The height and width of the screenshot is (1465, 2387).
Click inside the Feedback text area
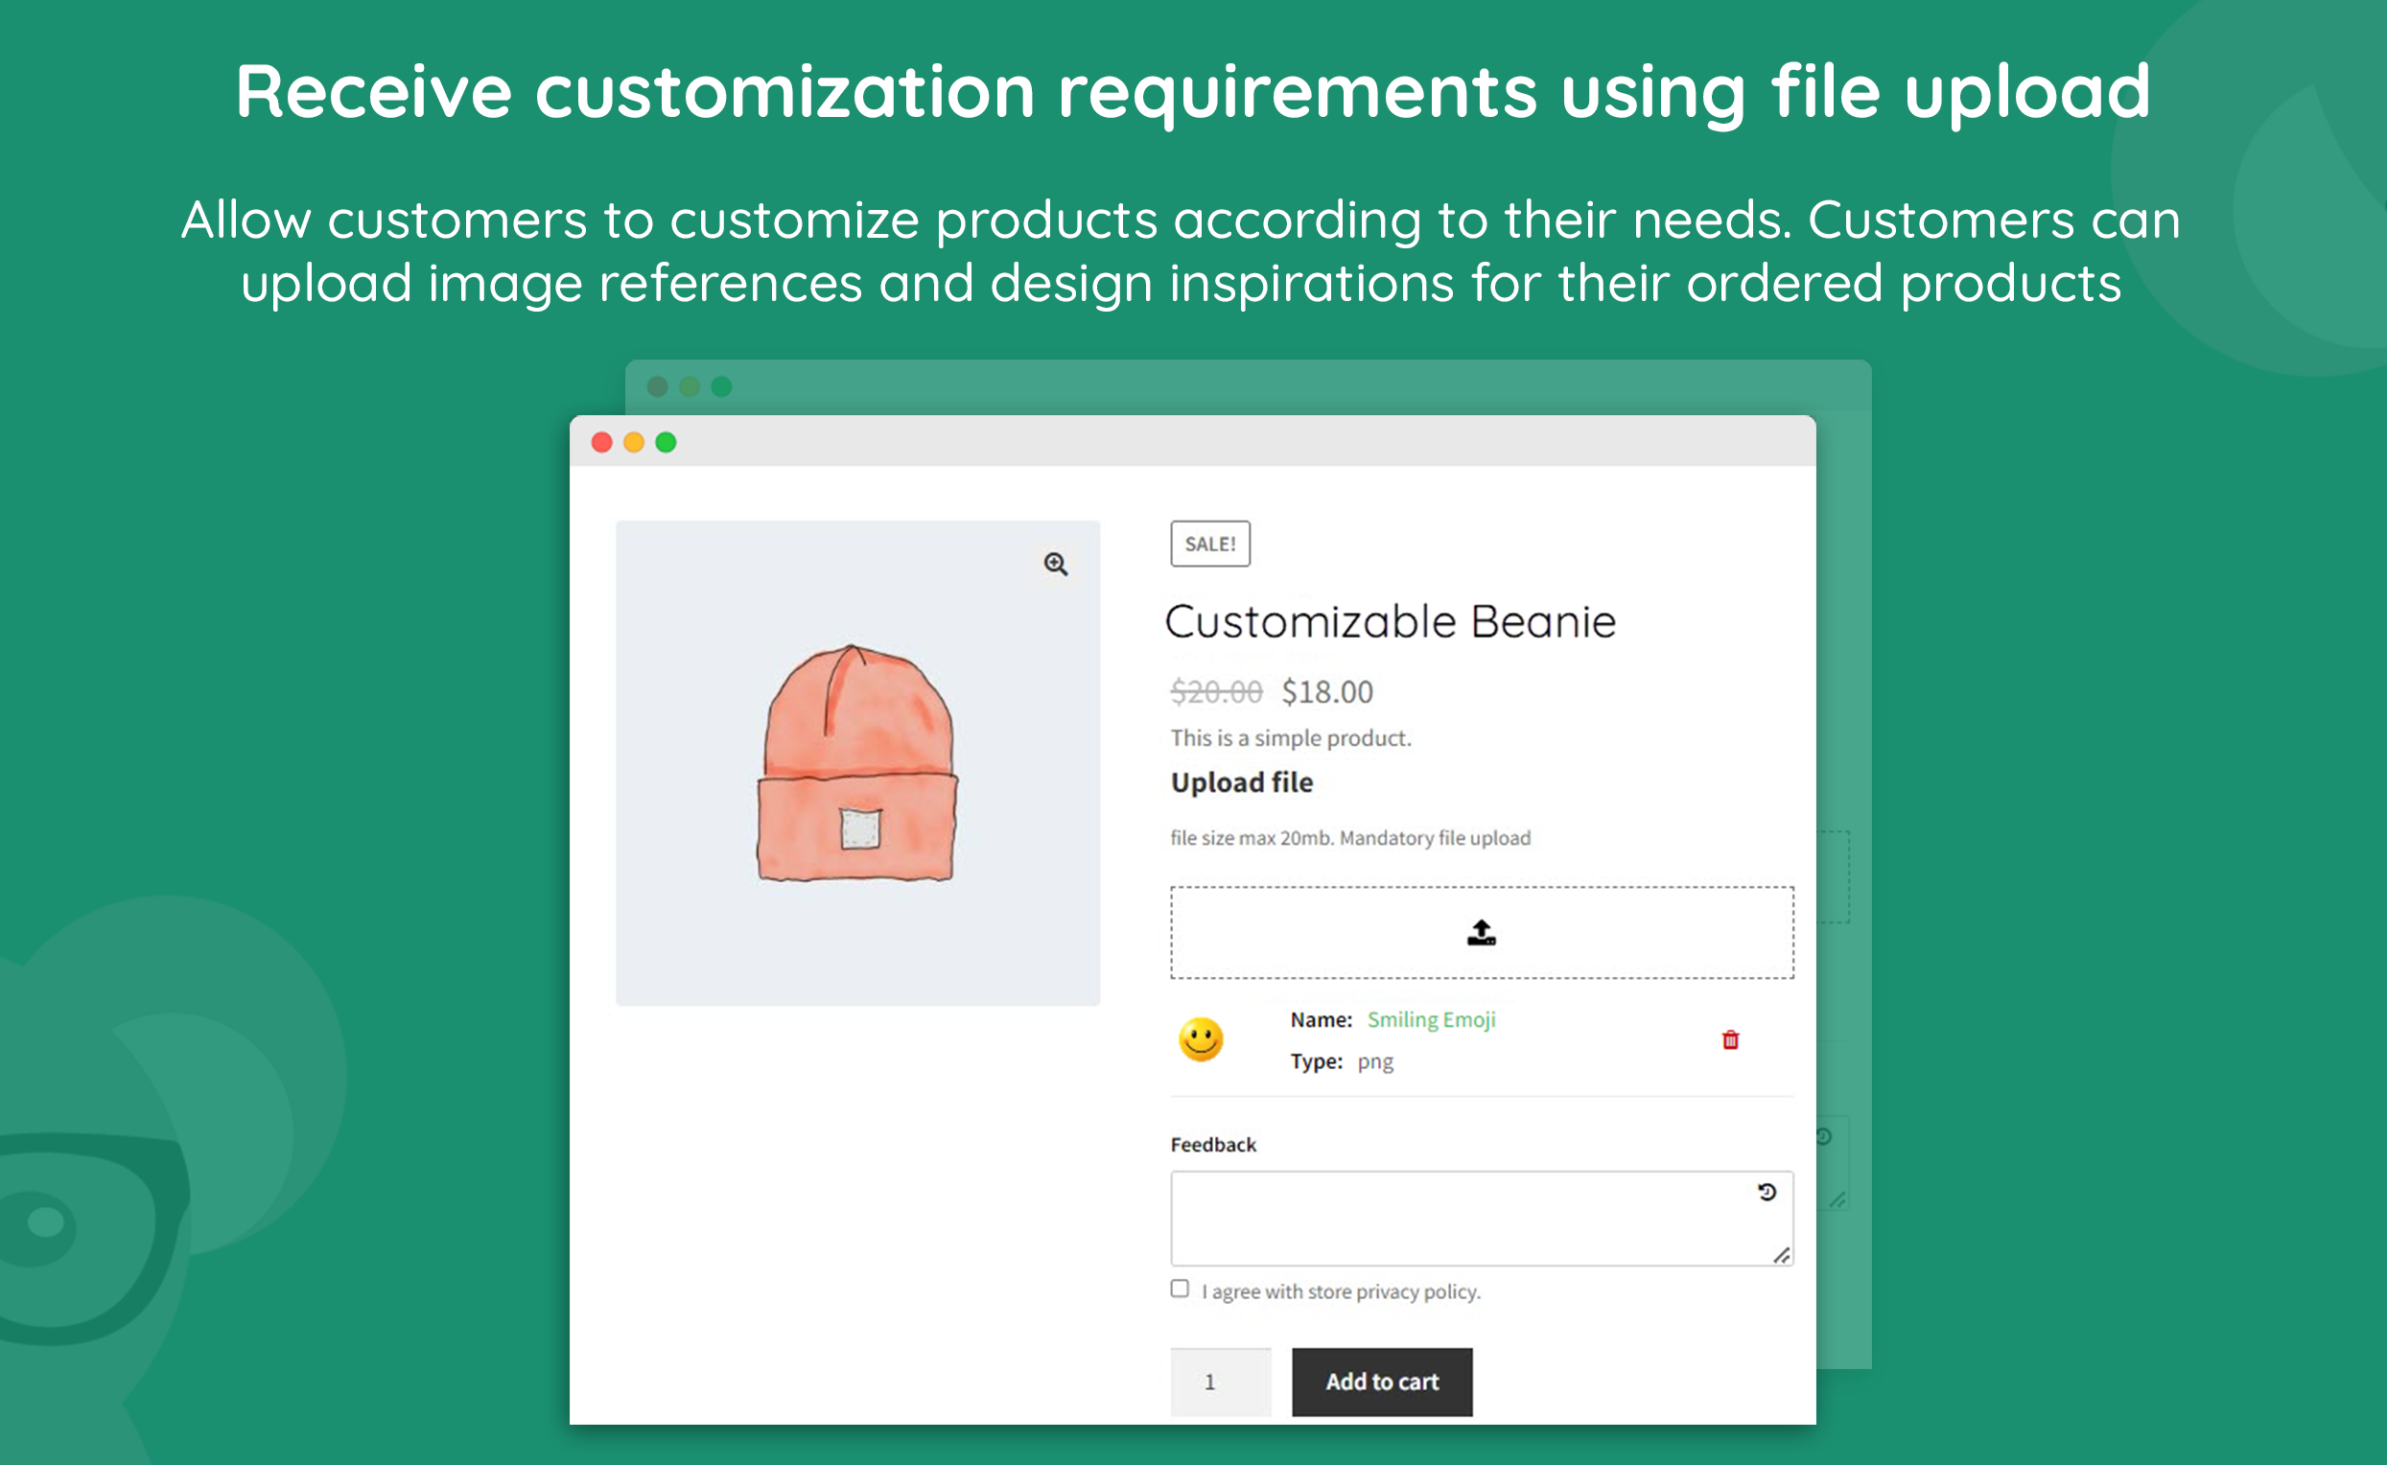point(1481,1218)
